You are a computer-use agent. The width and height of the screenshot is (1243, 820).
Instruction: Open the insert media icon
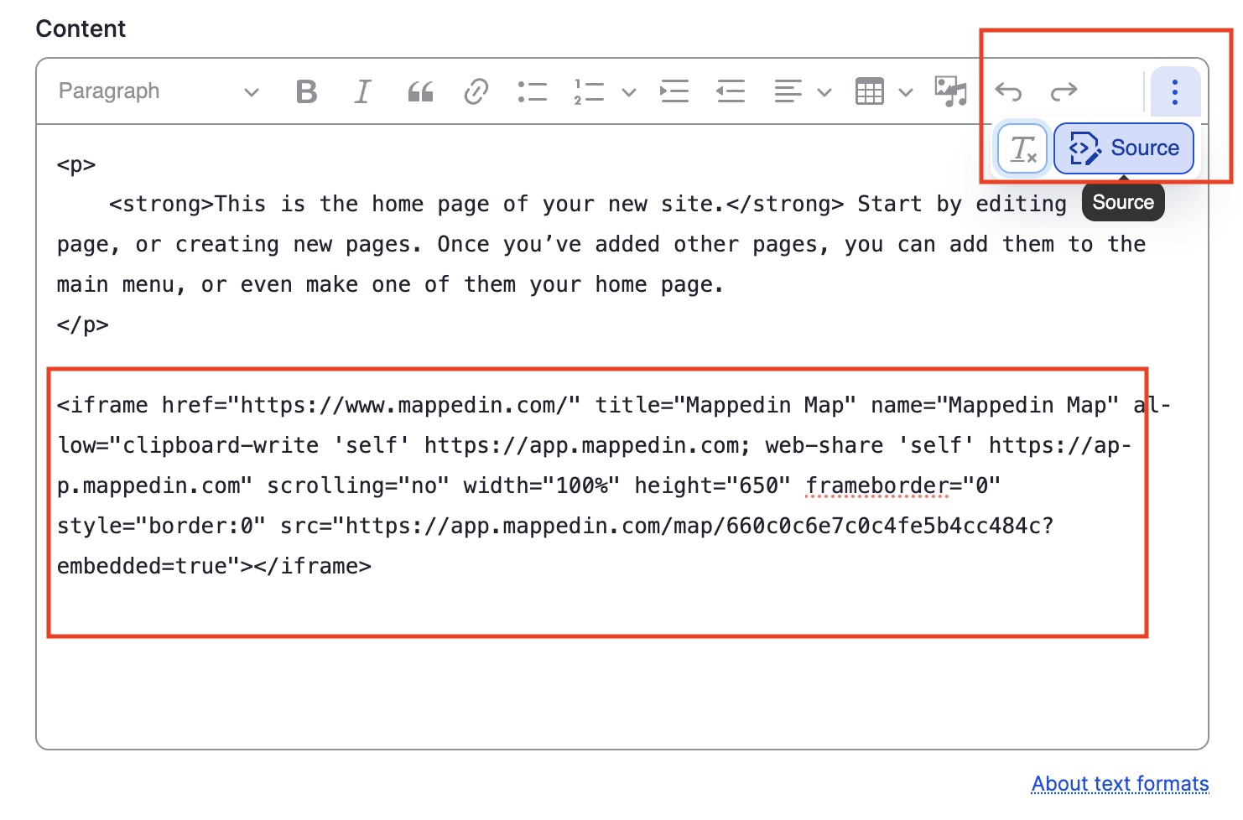(x=951, y=91)
